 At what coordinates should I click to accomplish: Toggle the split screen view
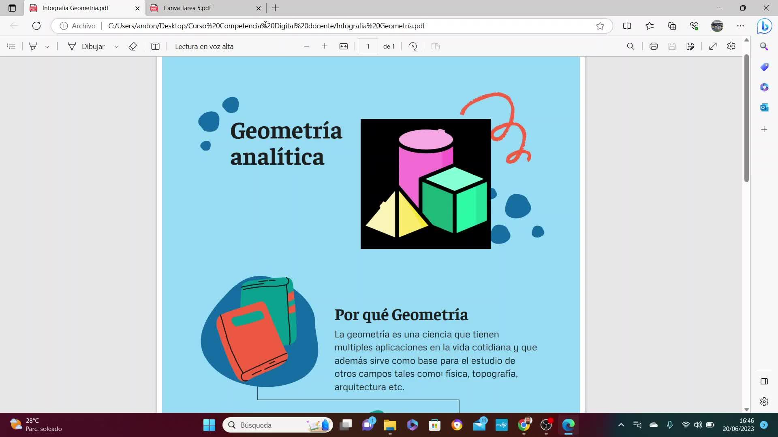coord(627,26)
